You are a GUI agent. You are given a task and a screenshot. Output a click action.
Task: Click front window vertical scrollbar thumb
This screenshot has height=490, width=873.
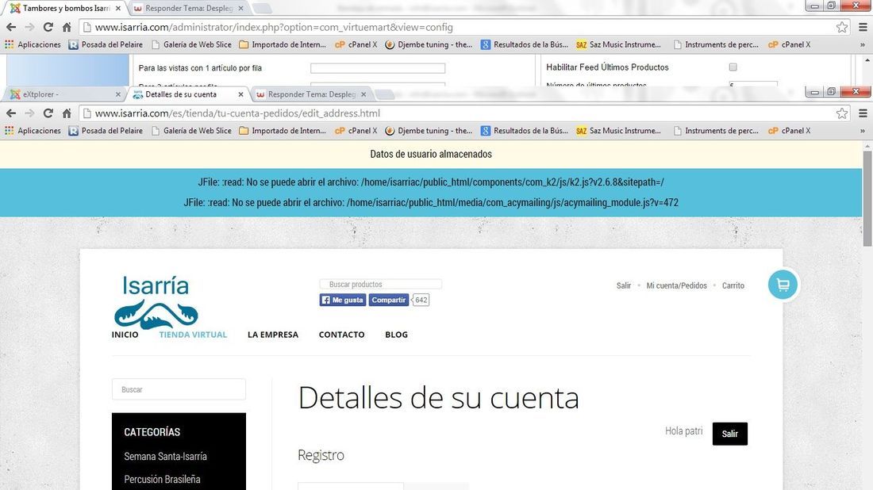[x=867, y=197]
